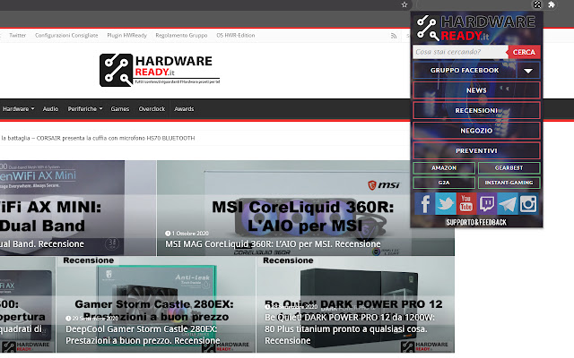Open the Twitter link in top bar
The height and width of the screenshot is (358, 574).
[x=18, y=36]
